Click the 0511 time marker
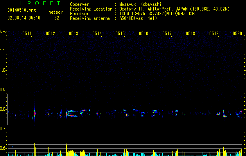246x156 pixels. pos(27,33)
